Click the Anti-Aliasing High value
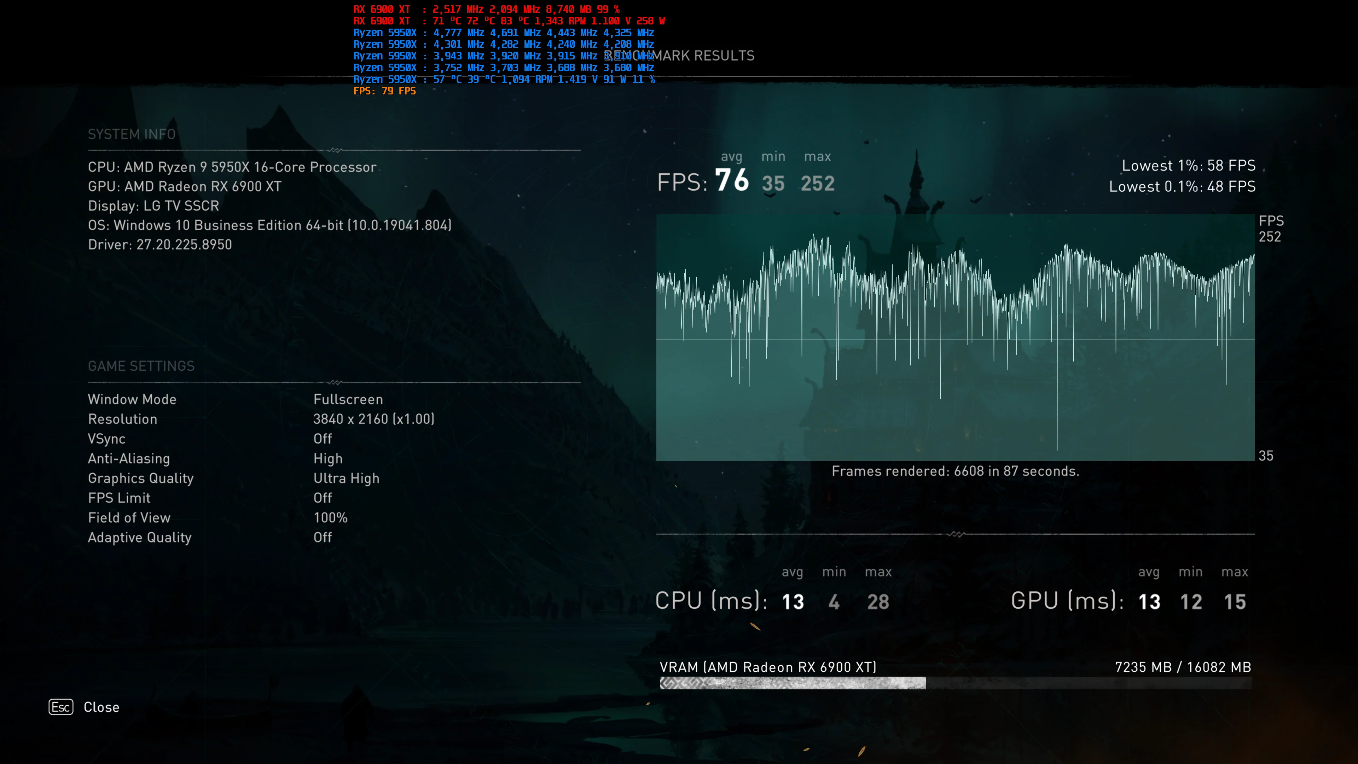Image resolution: width=1358 pixels, height=764 pixels. pos(328,459)
